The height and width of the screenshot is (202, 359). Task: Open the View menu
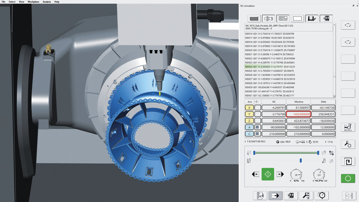21,2
